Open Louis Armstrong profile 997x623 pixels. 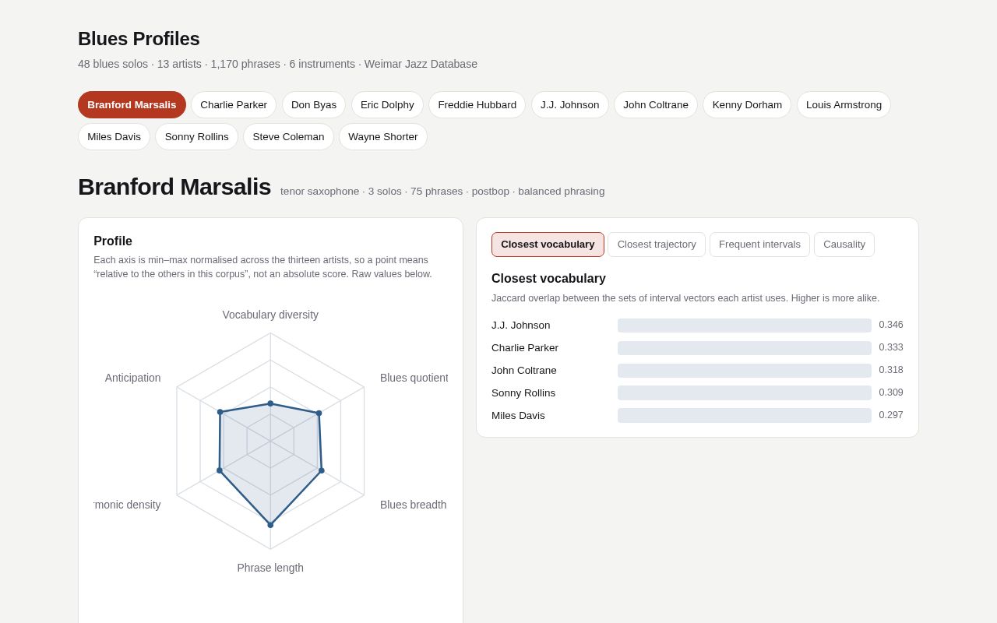click(x=844, y=105)
